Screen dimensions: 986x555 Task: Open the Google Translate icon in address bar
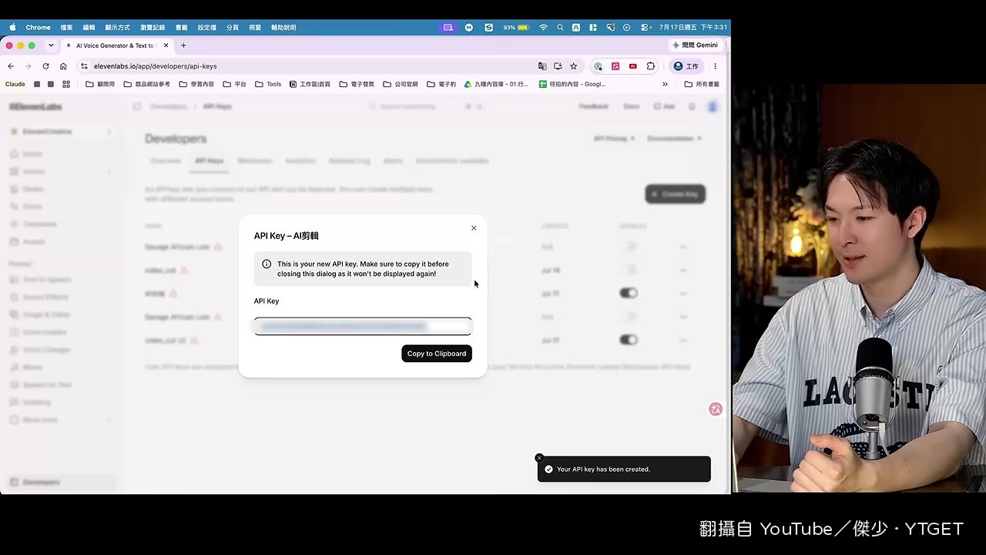click(x=542, y=66)
